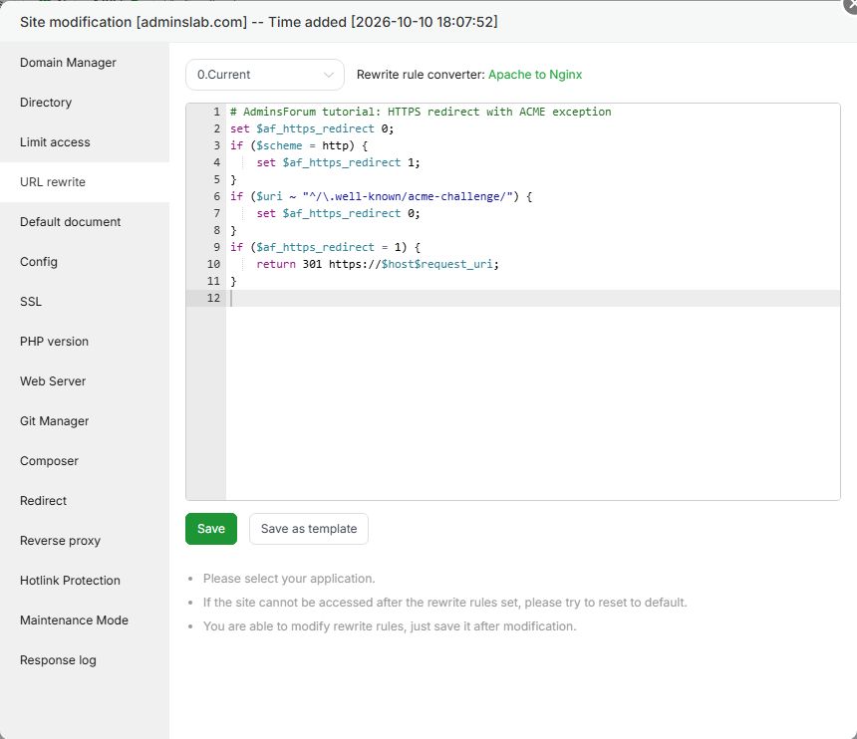The height and width of the screenshot is (739, 857).
Task: Close the Site modification dialog
Action: (x=850, y=5)
